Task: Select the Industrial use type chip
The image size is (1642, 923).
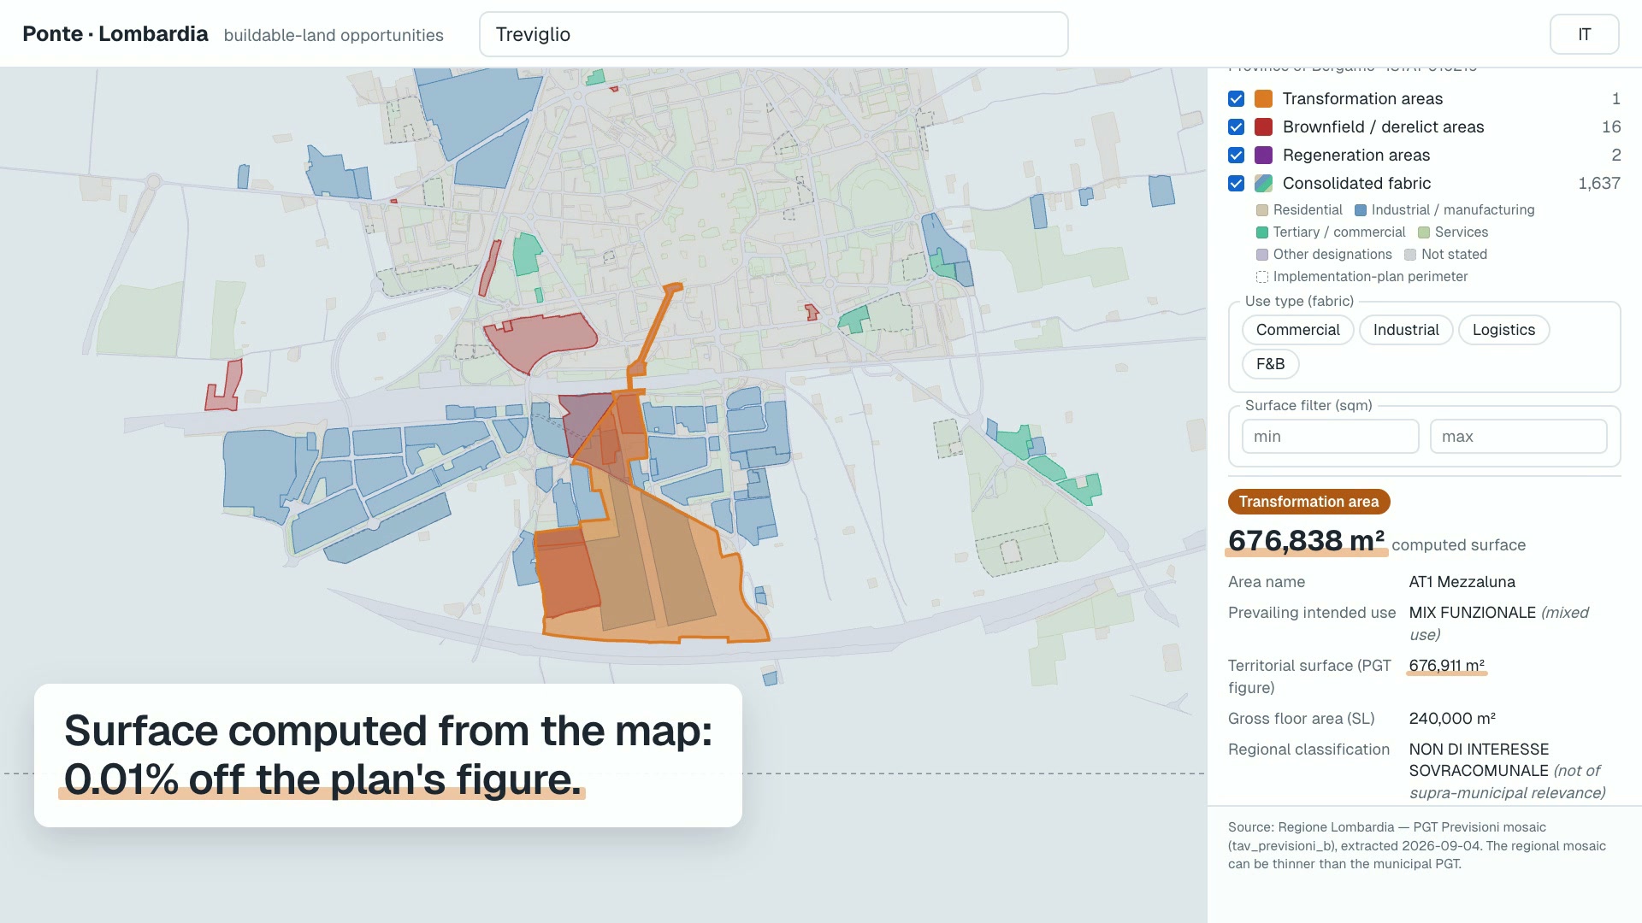Action: 1405,330
